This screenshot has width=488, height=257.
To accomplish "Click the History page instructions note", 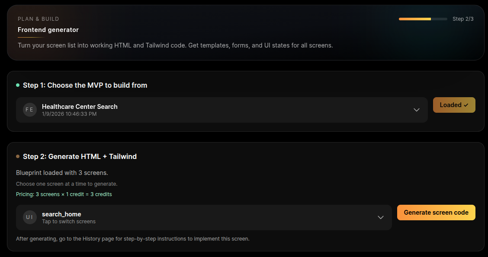I will (x=133, y=238).
